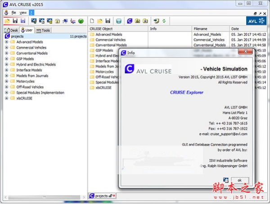Click the CRUISE Object column header
Viewport: 270px width, 204px height.
coord(118,29)
